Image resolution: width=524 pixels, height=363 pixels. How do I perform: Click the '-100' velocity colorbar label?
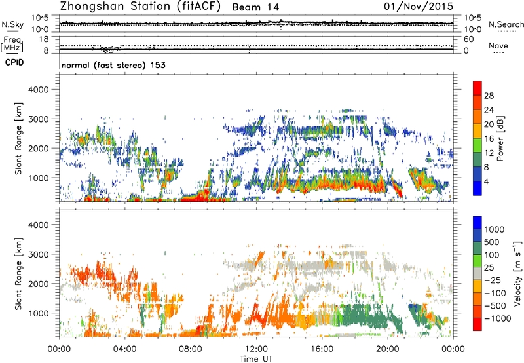pos(495,293)
